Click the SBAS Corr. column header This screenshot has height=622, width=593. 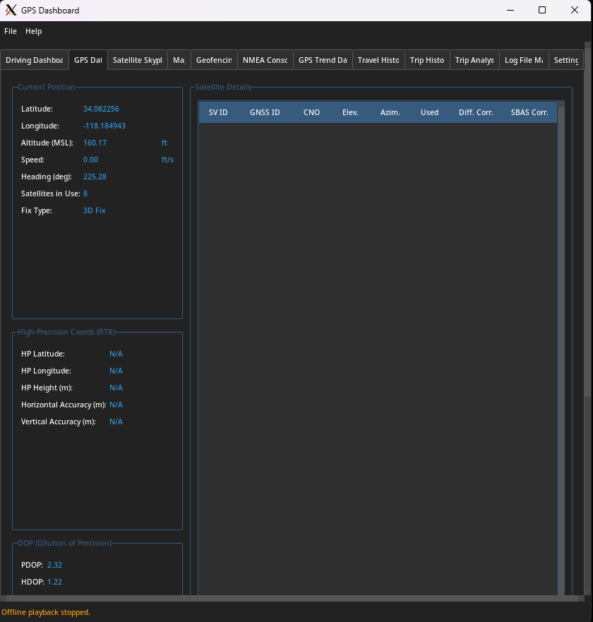click(x=529, y=112)
